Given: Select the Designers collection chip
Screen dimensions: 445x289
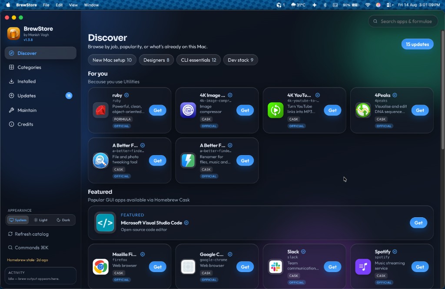Looking at the screenshot, I should click(156, 60).
